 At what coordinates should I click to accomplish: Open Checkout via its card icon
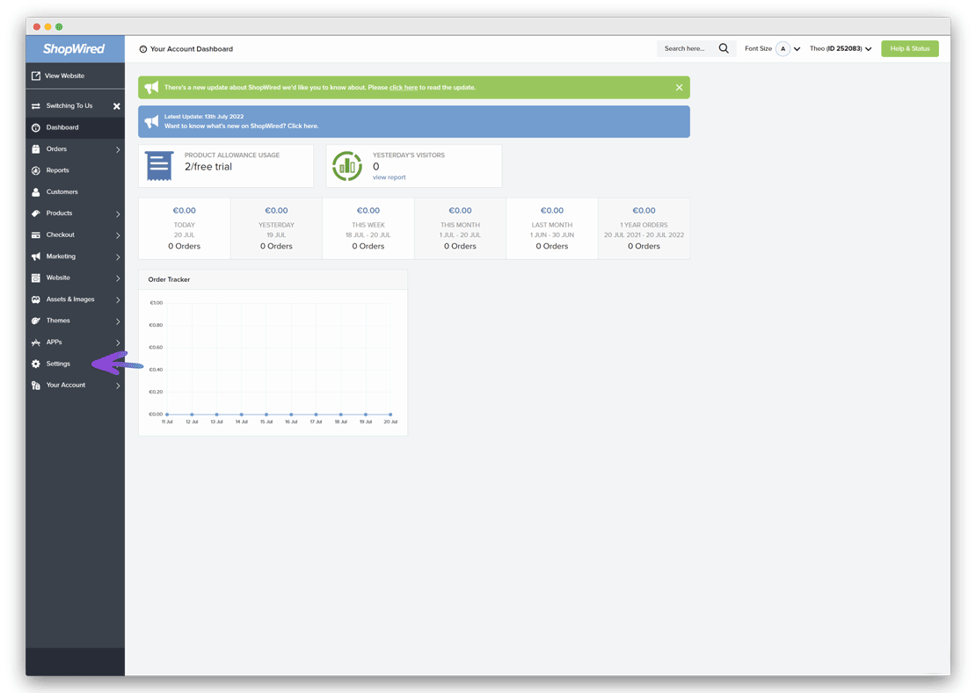(x=35, y=235)
